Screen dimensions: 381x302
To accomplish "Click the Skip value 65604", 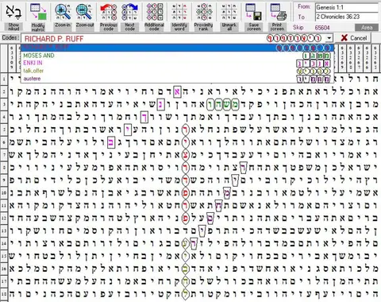I will (x=322, y=28).
